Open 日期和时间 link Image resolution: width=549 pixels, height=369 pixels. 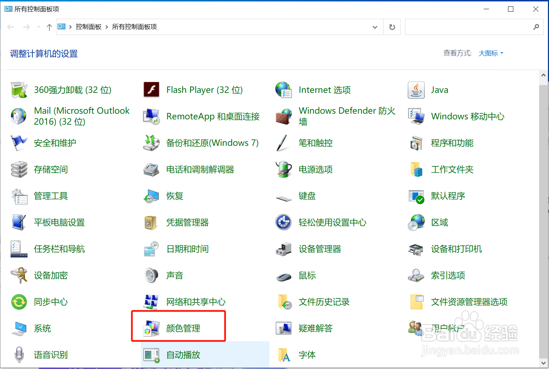[x=187, y=249]
